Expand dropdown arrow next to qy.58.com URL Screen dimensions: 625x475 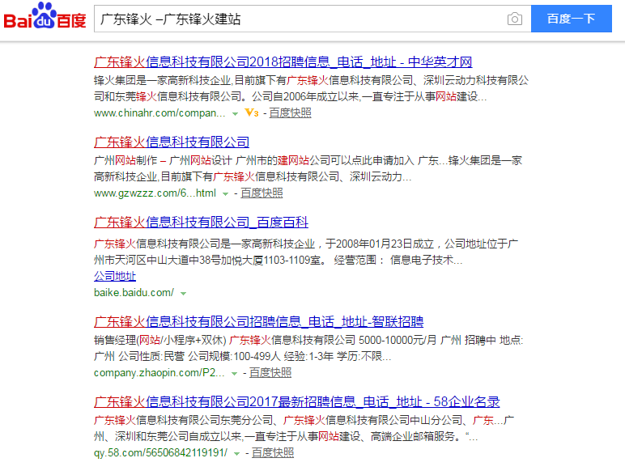coord(236,454)
